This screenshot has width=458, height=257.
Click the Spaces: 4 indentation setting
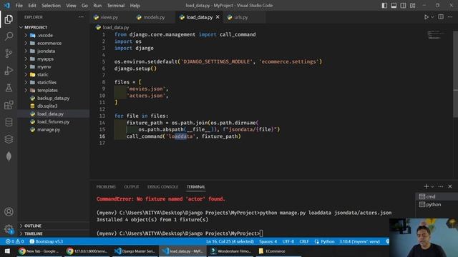click(268, 241)
